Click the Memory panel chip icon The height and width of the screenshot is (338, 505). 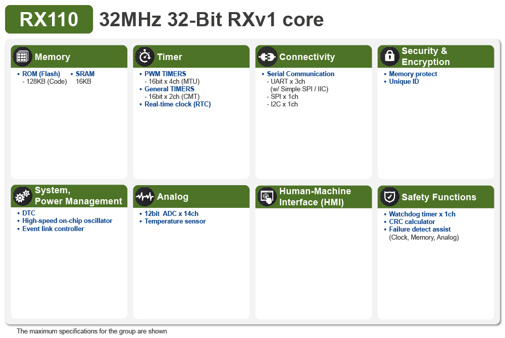pos(22,56)
